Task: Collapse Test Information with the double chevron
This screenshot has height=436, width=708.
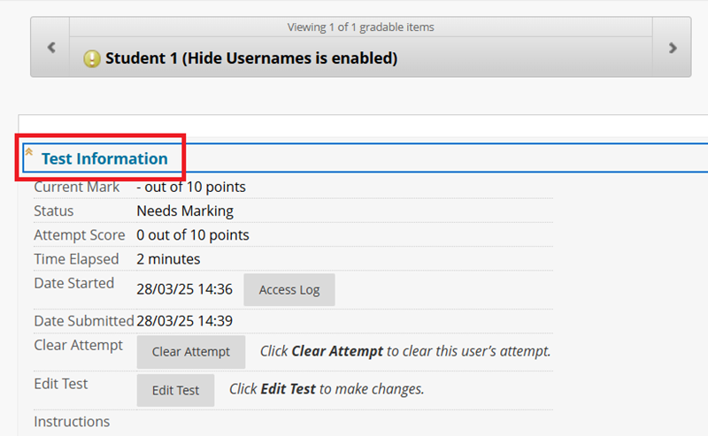Action: click(29, 152)
